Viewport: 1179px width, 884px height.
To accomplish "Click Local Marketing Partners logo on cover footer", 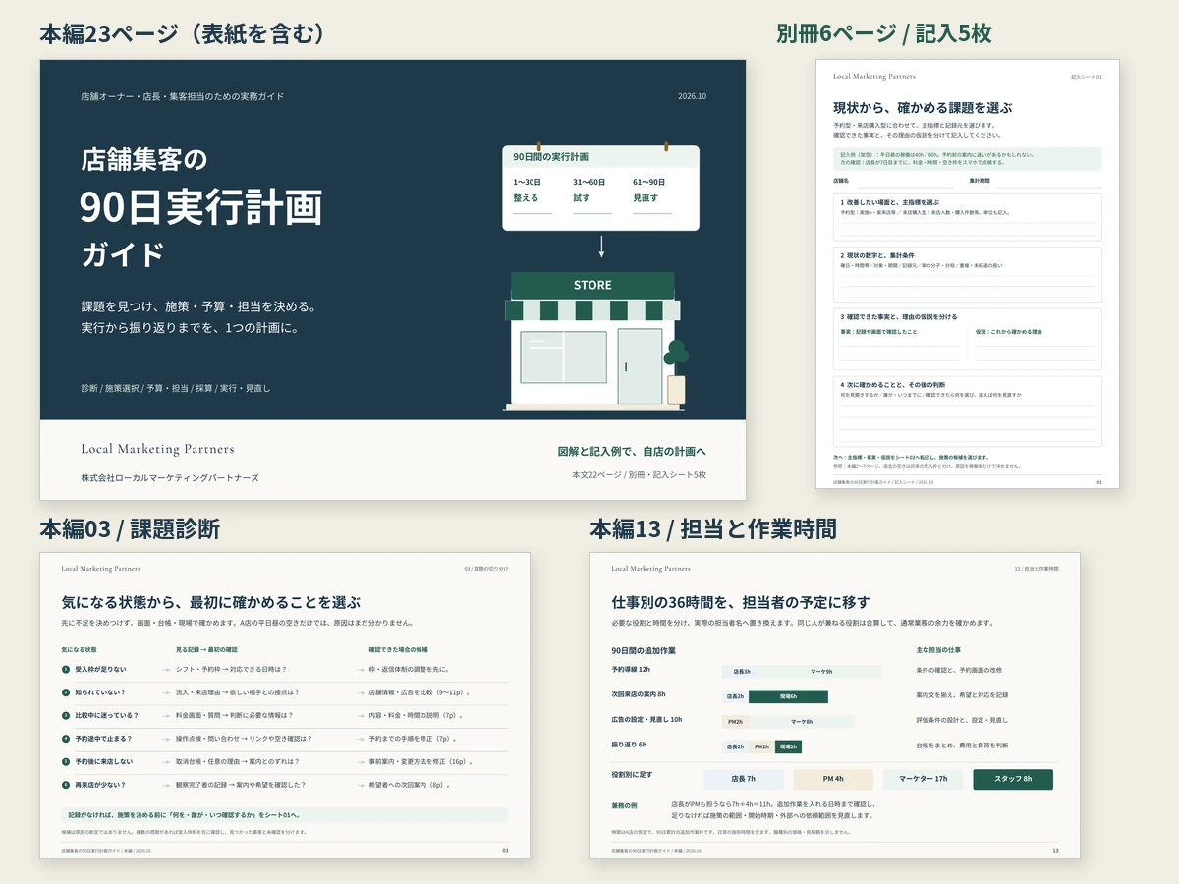I will point(158,449).
